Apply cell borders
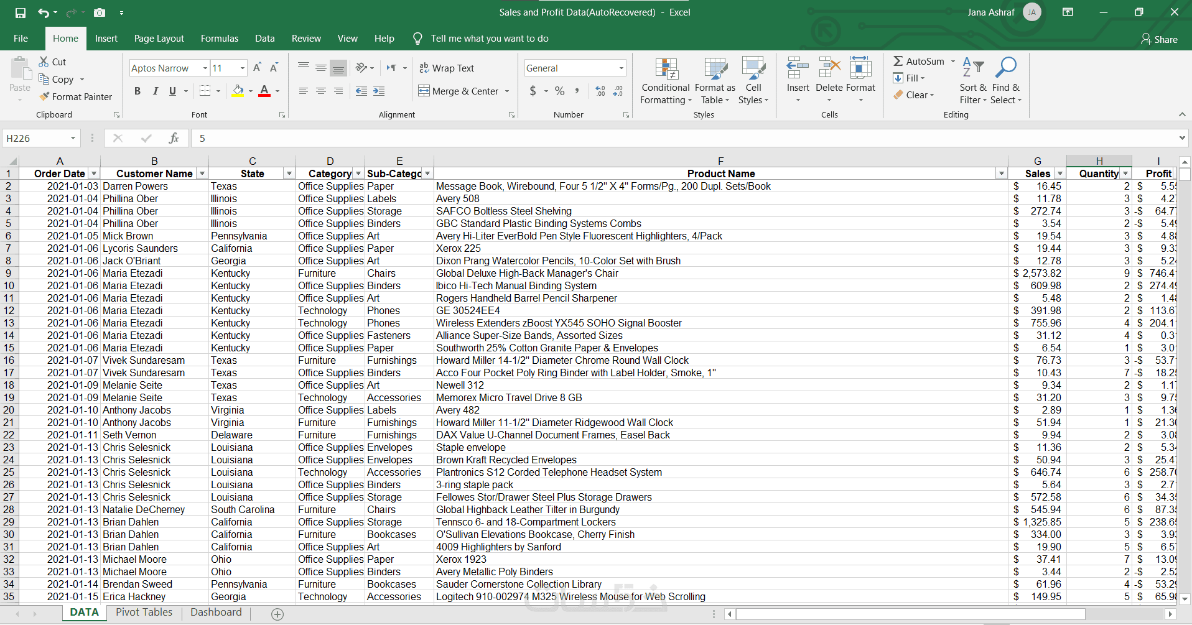 point(205,91)
